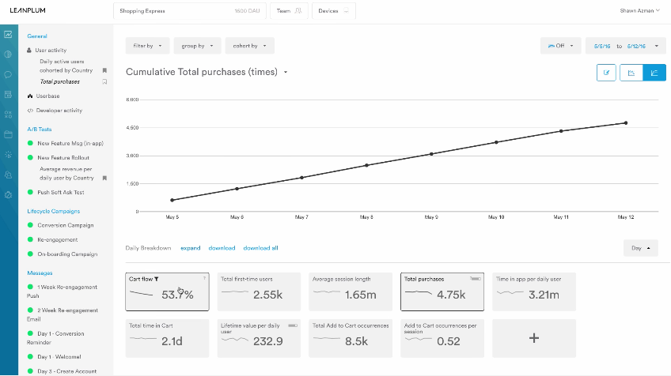Select the Time in app per daily user tile

[x=534, y=291]
